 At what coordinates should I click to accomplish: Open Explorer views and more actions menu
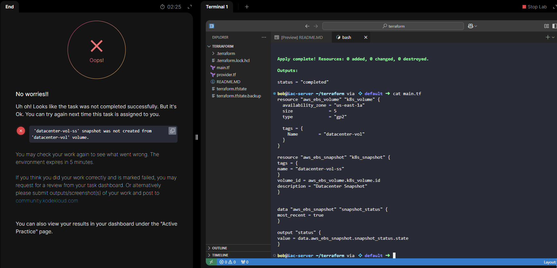tap(264, 37)
